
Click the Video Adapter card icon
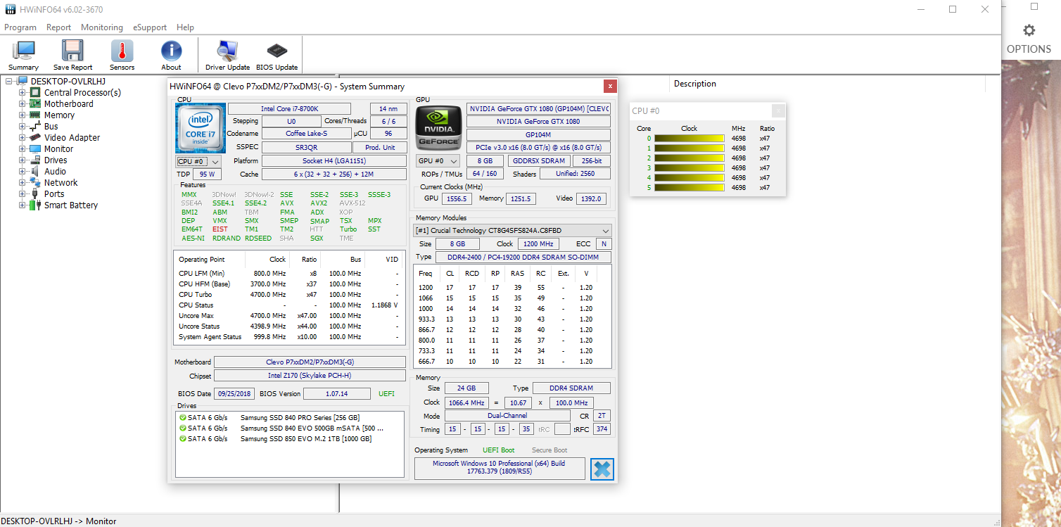(x=34, y=137)
